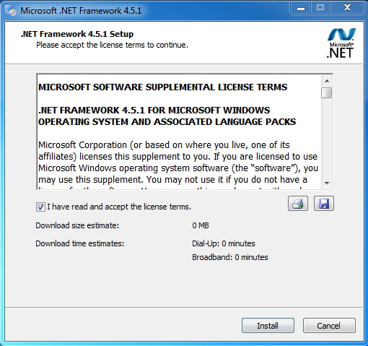This screenshot has width=368, height=346.
Task: Click the license scrollbar down arrow
Action: tap(327, 183)
